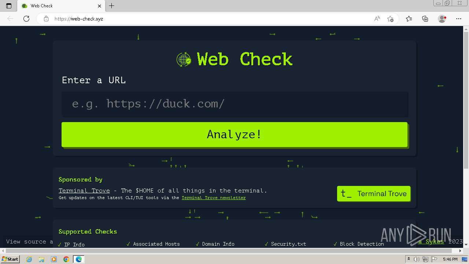Screen dimensions: 469x264
Task: Click the horizontal scrollbar right arrow
Action: 461,251
